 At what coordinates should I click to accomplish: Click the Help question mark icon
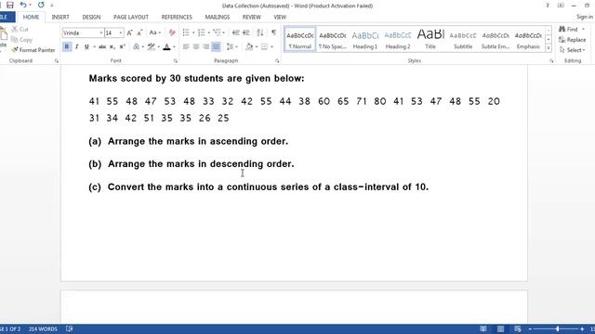[548, 6]
